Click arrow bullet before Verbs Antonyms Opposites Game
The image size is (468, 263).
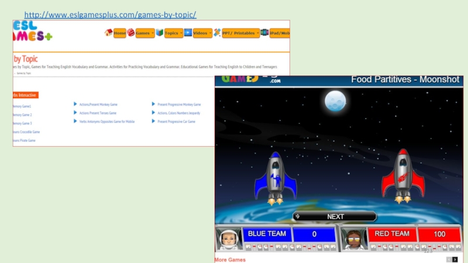(x=75, y=121)
